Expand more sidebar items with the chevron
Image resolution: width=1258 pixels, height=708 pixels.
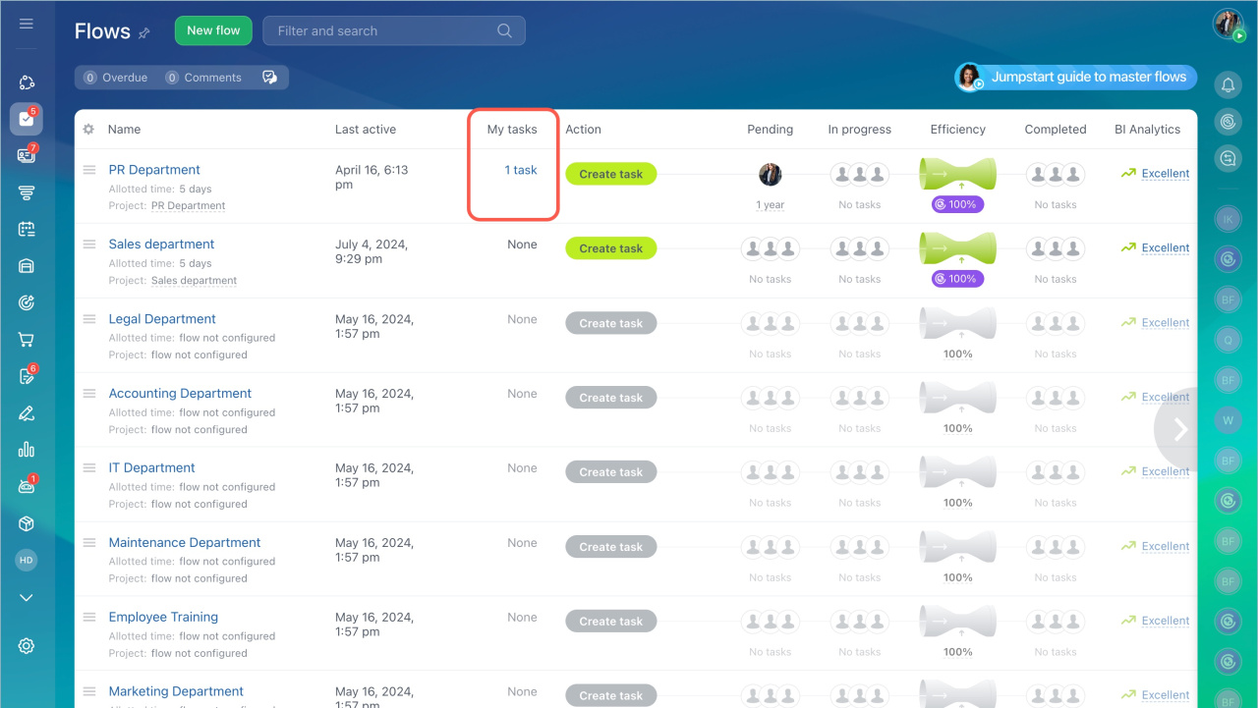[x=27, y=597]
